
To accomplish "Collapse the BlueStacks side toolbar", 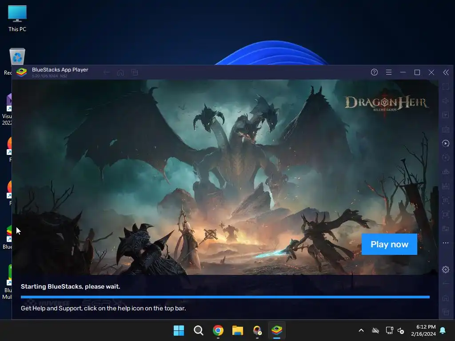I will pos(446,72).
